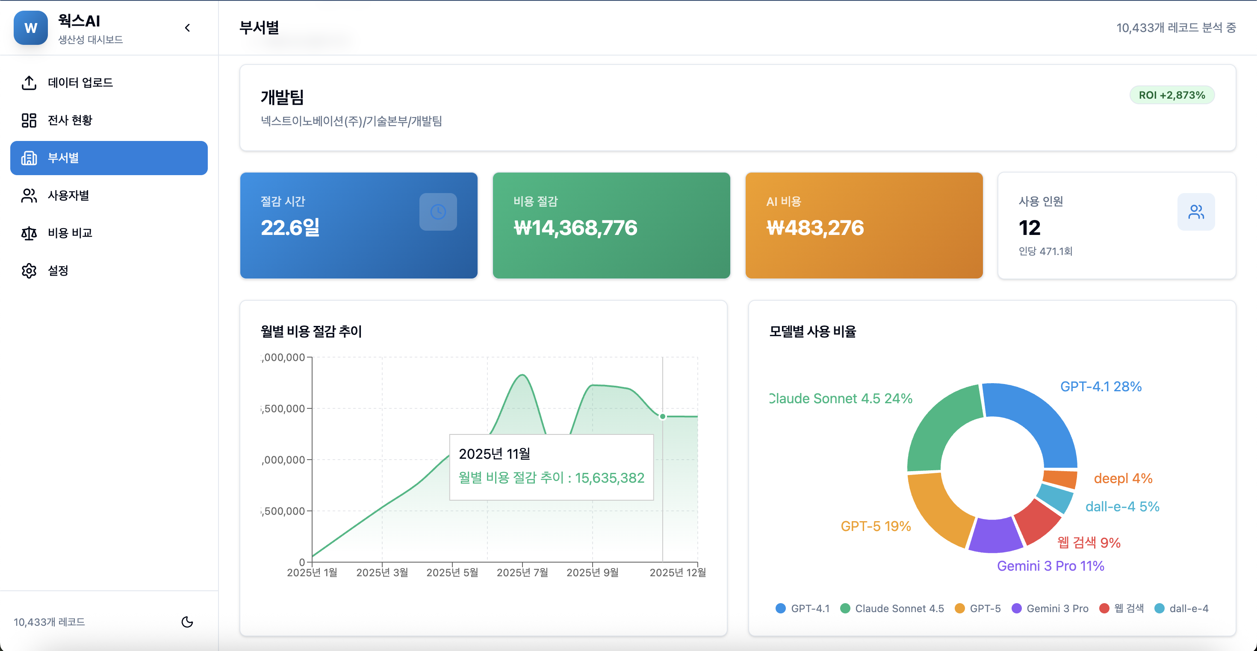Click the people icon on 사용 인원 card
This screenshot has width=1257, height=651.
point(1195,211)
